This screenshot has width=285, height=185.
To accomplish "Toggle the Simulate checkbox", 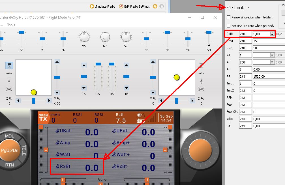I will click(228, 8).
